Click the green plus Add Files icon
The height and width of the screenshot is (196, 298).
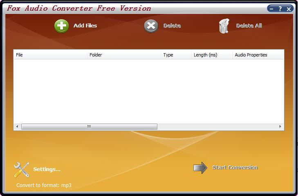61,26
